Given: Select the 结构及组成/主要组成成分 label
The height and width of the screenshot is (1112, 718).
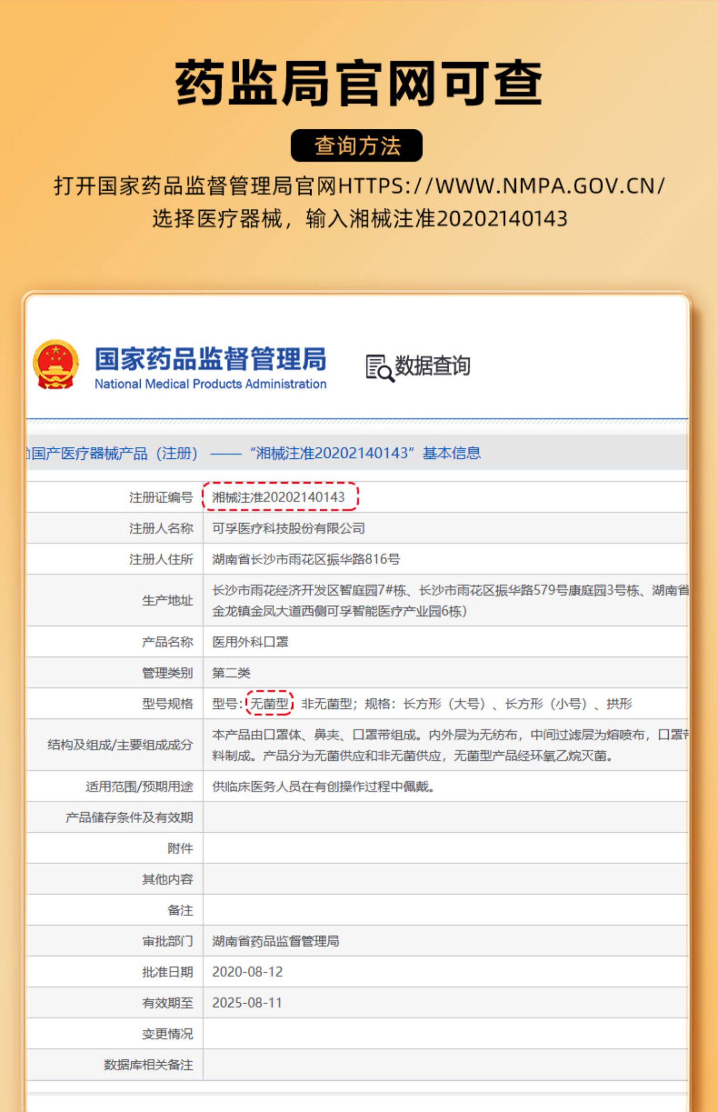Looking at the screenshot, I should pos(120,745).
